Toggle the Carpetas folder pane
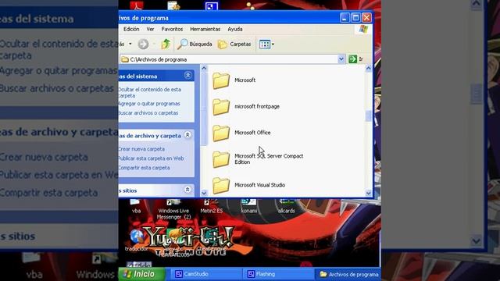The image size is (500, 281). (234, 44)
